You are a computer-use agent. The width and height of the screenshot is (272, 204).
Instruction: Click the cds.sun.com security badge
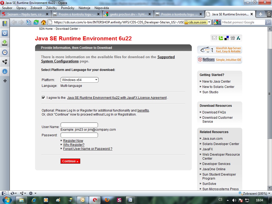pos(196,22)
